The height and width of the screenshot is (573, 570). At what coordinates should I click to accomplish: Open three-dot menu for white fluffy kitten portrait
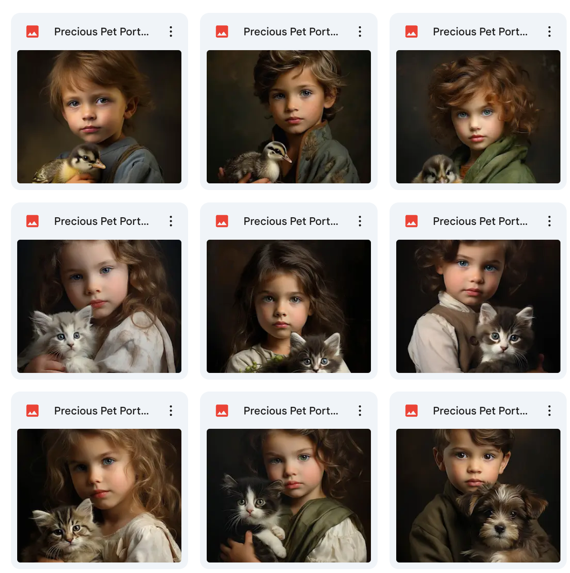(x=171, y=221)
